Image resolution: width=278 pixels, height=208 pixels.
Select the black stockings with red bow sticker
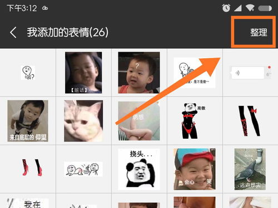pos(249,121)
